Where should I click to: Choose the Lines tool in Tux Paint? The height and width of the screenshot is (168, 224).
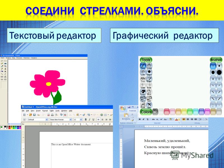tap(143, 73)
